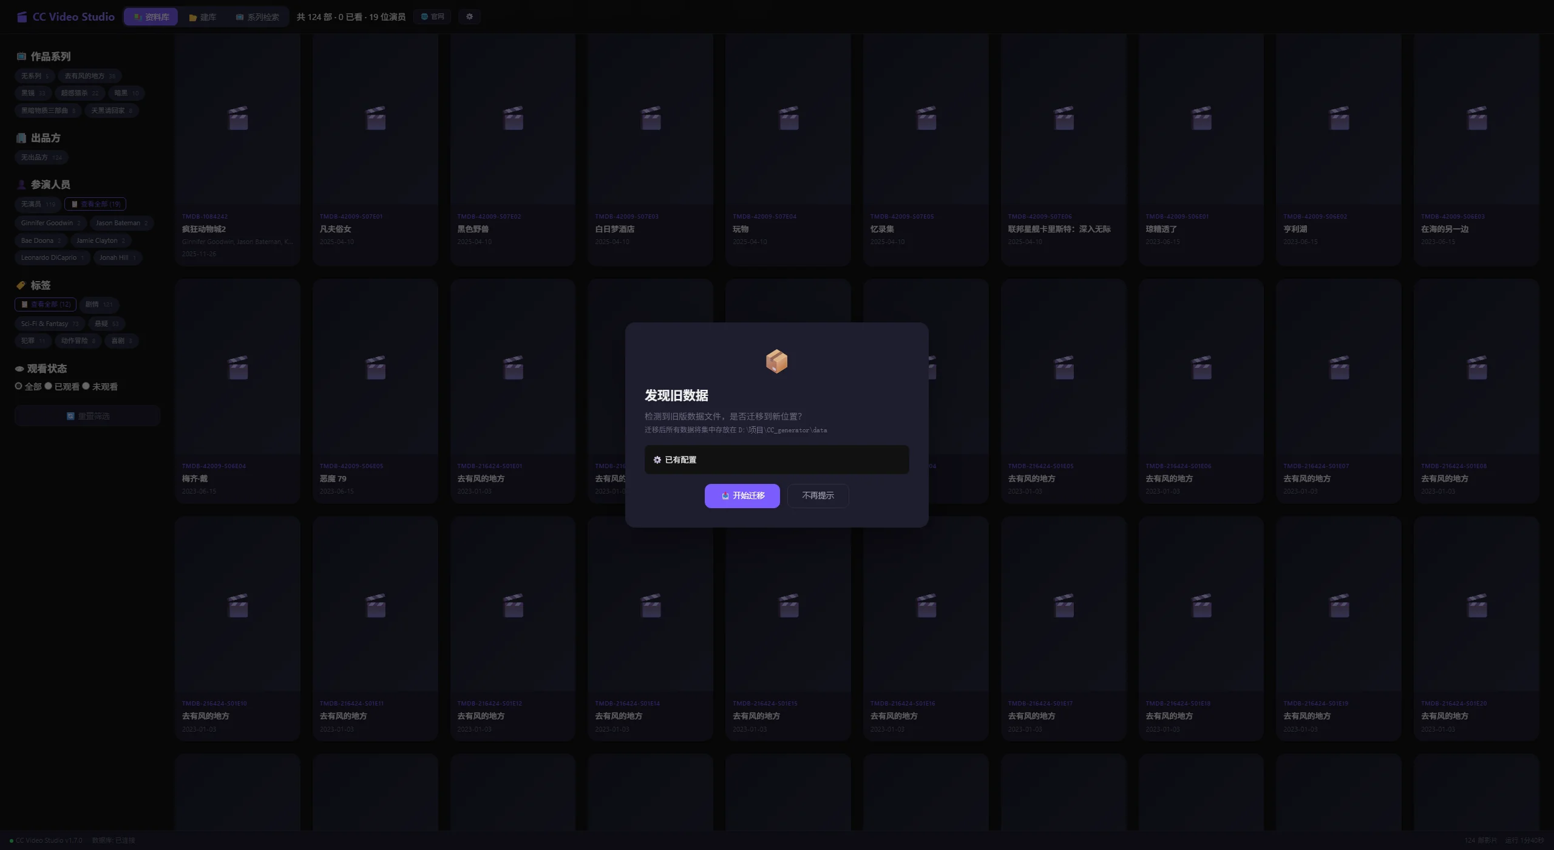The image size is (1554, 850).
Task: Filter by tag Sci-Fi & Fantasy
Action: click(x=50, y=324)
